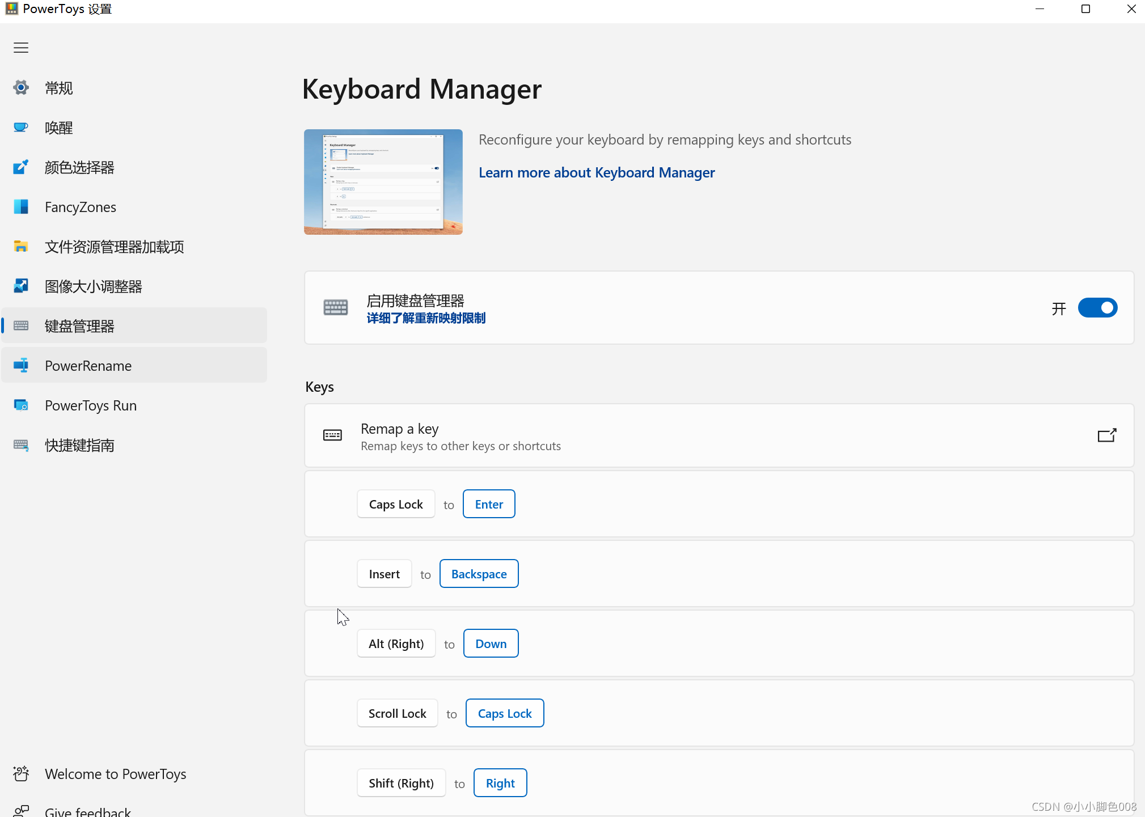The height and width of the screenshot is (817, 1145).
Task: Open Learn more about Keyboard Manager link
Action: click(597, 172)
